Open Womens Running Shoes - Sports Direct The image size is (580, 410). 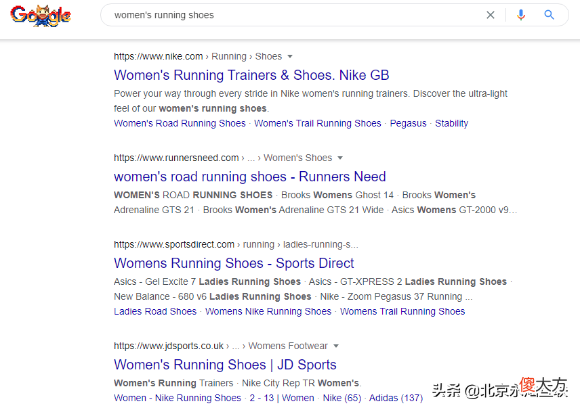point(234,263)
